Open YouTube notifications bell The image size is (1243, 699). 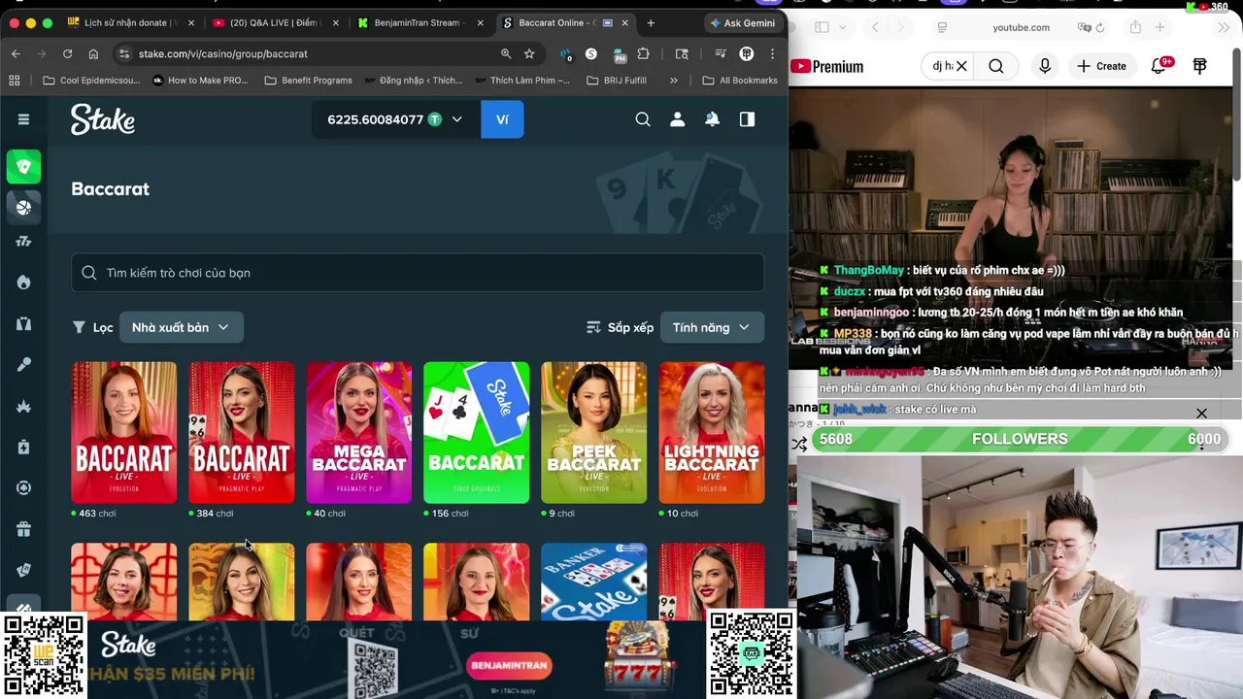point(1159,66)
